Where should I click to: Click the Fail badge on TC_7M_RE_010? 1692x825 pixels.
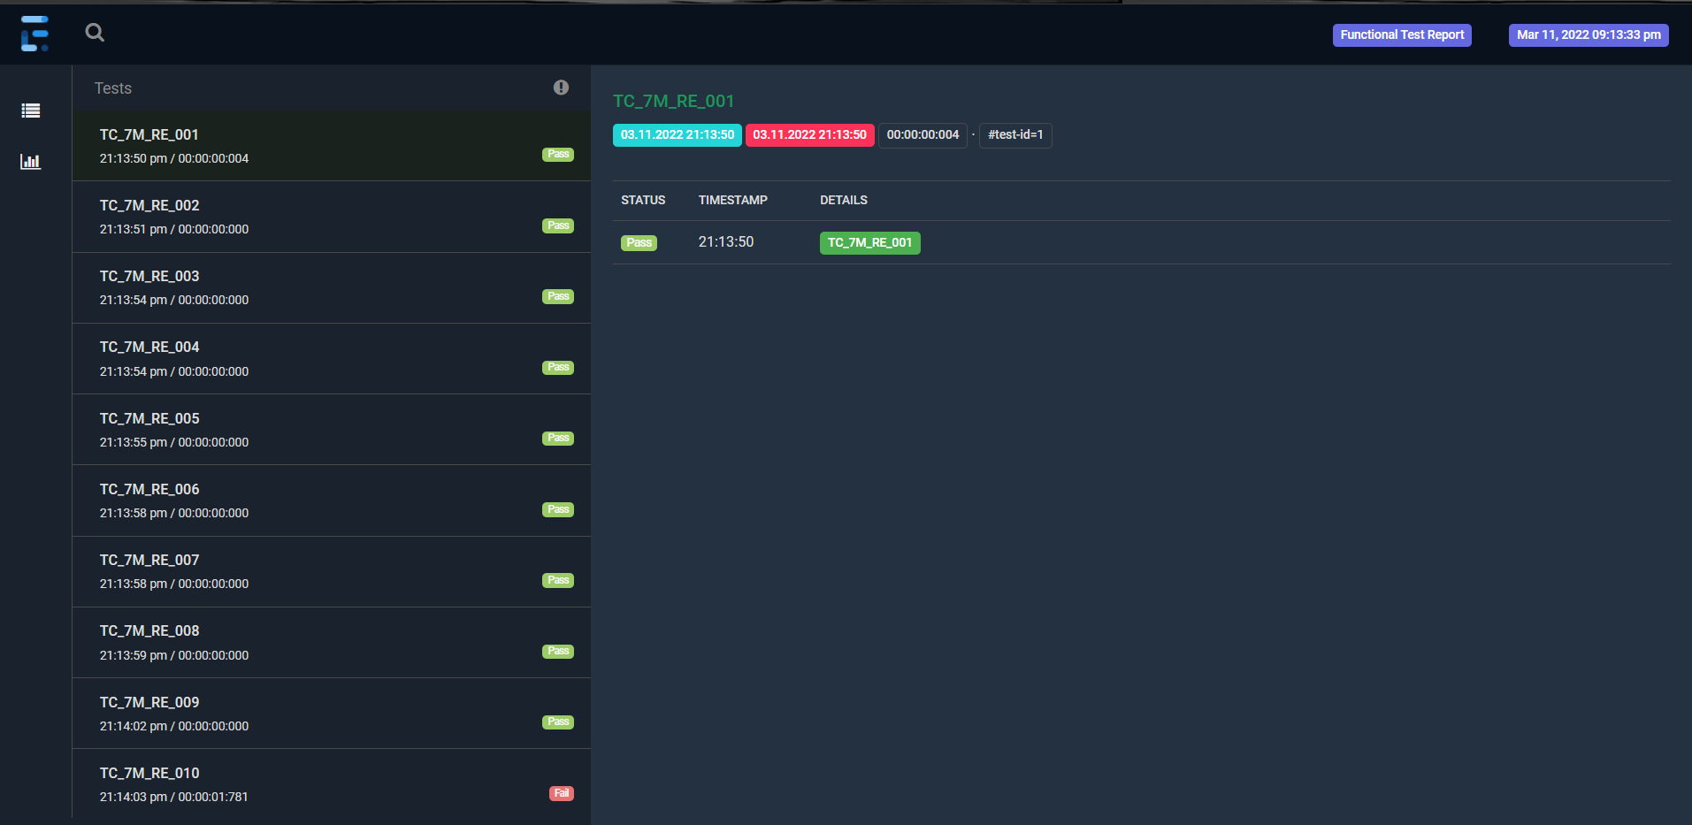click(x=562, y=793)
